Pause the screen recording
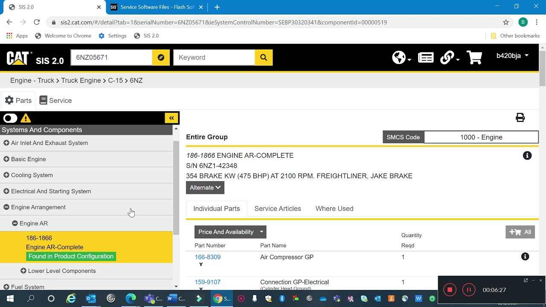The width and height of the screenshot is (546, 307). click(468, 290)
